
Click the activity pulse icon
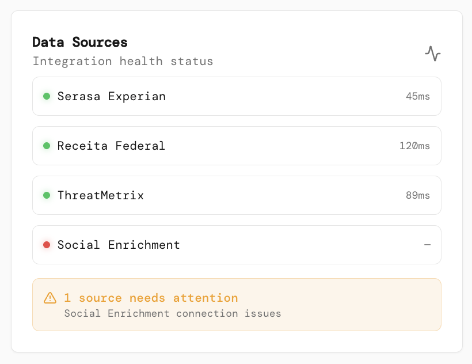tap(433, 54)
